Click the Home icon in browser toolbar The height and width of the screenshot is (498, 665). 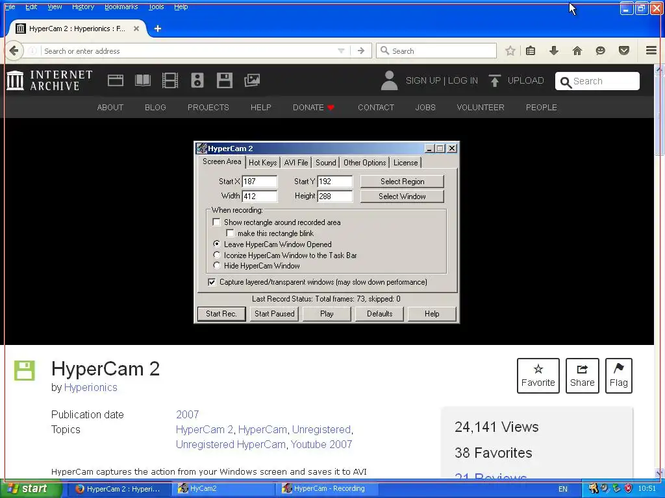577,51
